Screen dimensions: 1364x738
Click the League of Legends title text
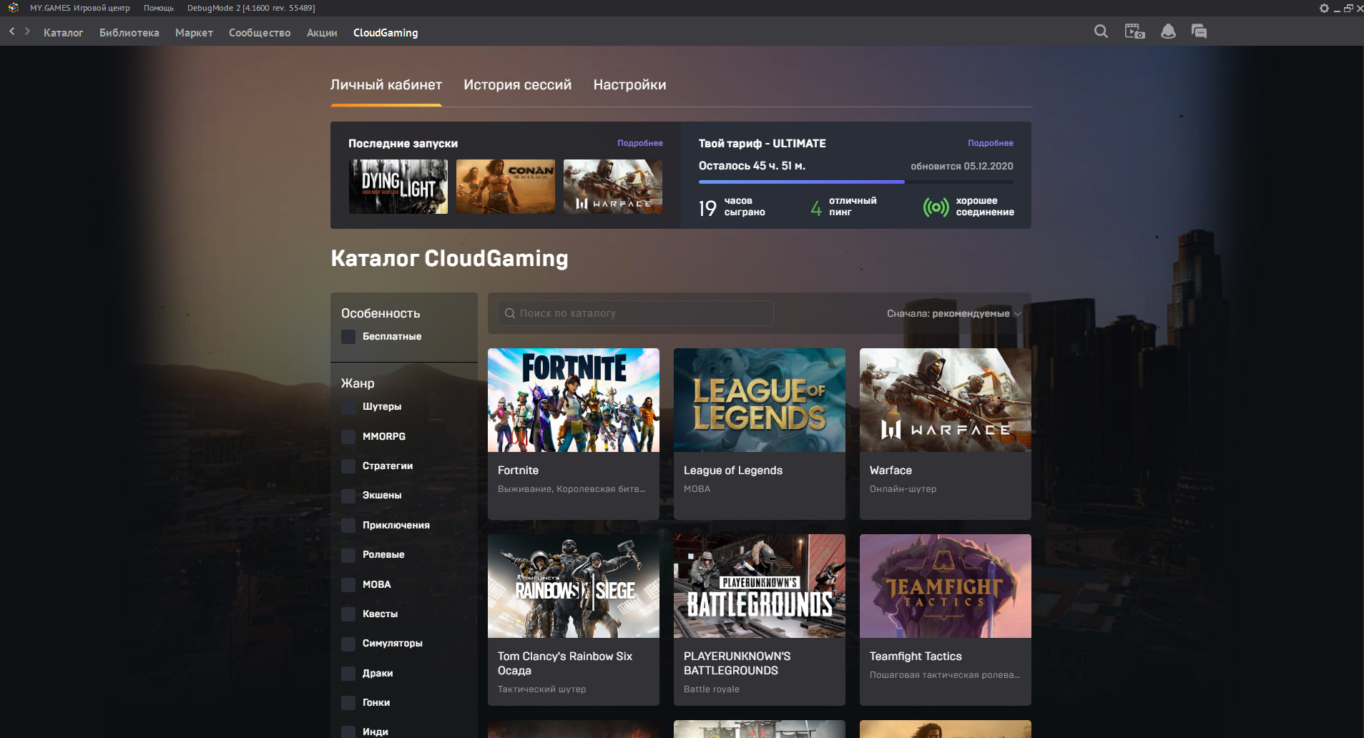click(733, 471)
